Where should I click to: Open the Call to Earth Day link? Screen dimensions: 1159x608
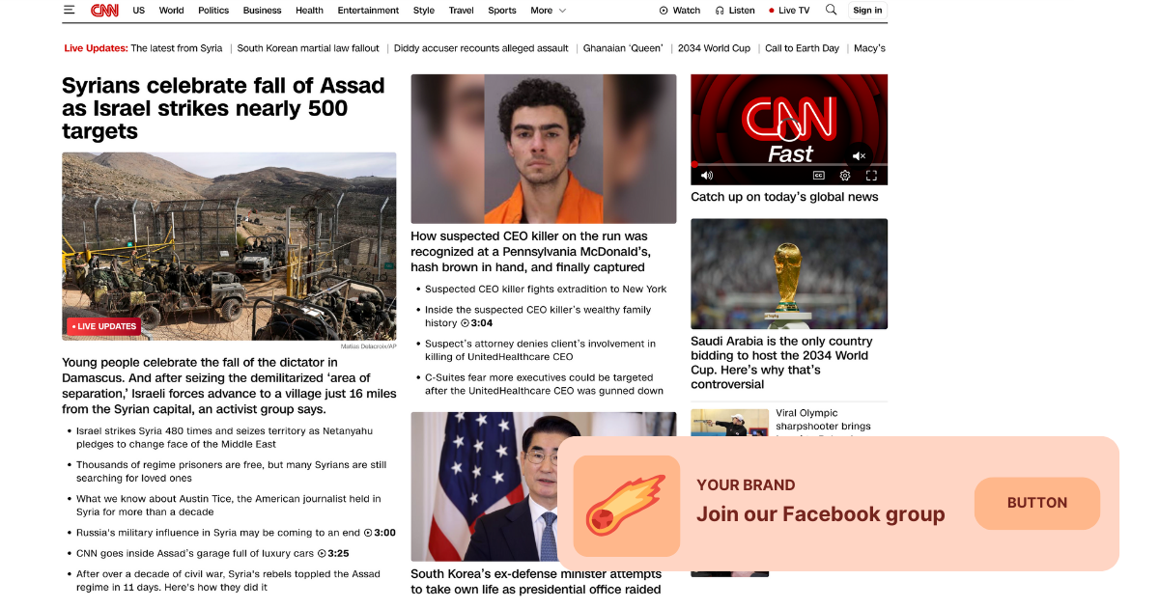pos(802,48)
